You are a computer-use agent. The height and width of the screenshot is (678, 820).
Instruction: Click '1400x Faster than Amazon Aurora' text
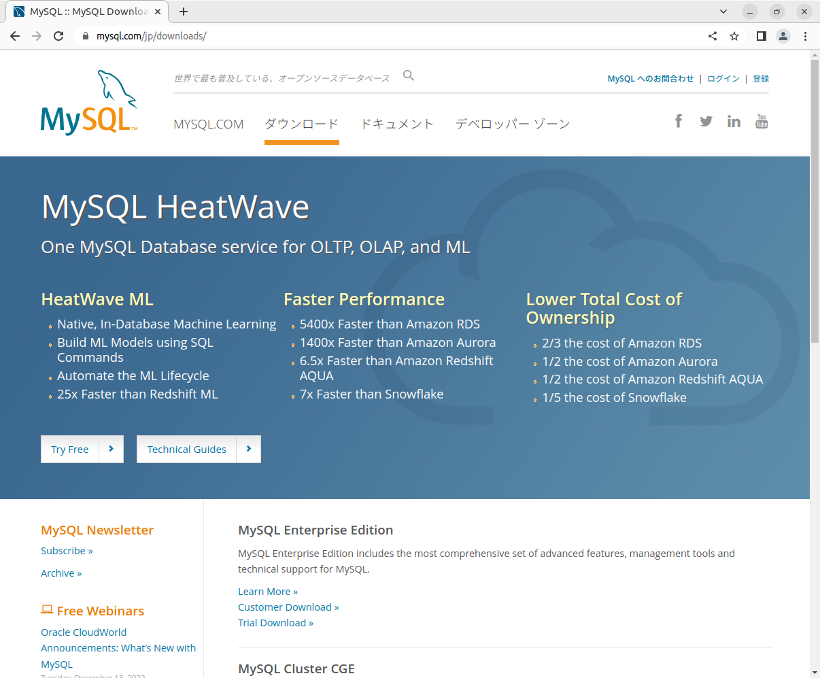[398, 343]
